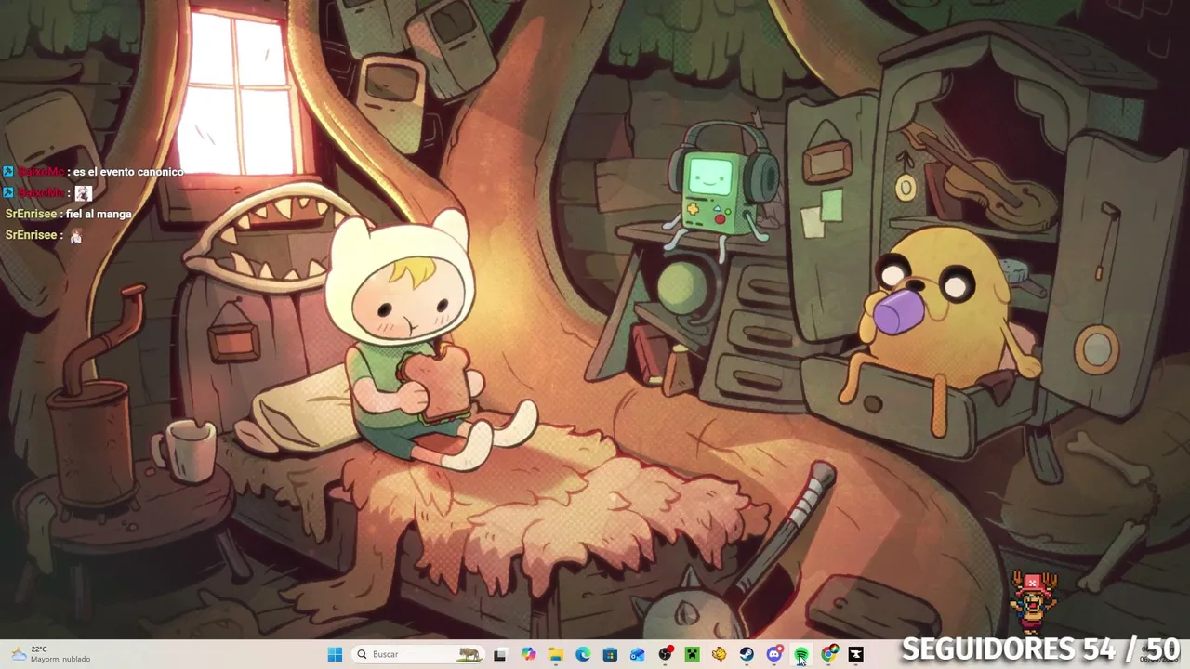The image size is (1190, 669).
Task: Click the chat message 'fiel al manga'
Action: (x=99, y=214)
